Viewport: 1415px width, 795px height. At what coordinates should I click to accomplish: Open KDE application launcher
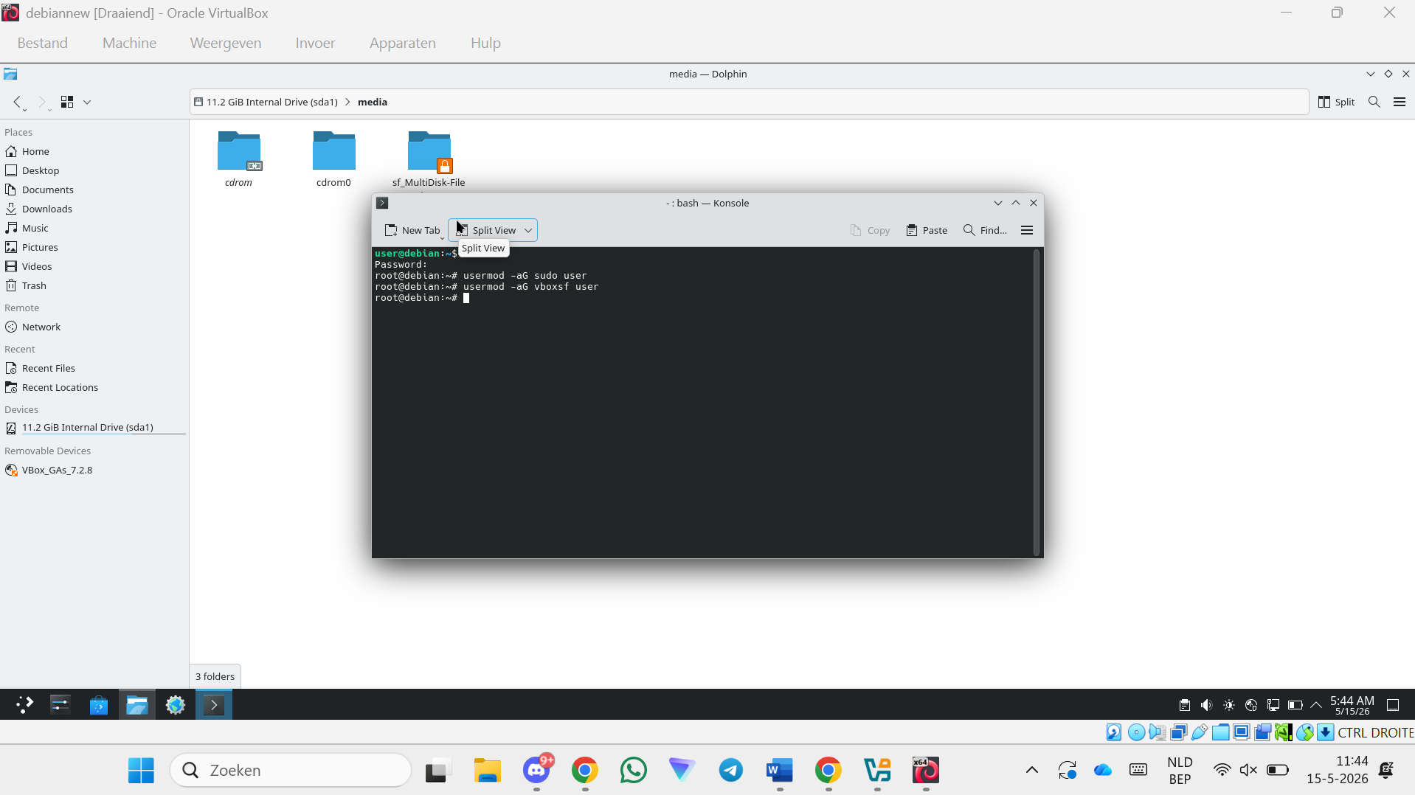(24, 705)
